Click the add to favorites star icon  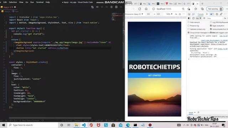point(189,9)
